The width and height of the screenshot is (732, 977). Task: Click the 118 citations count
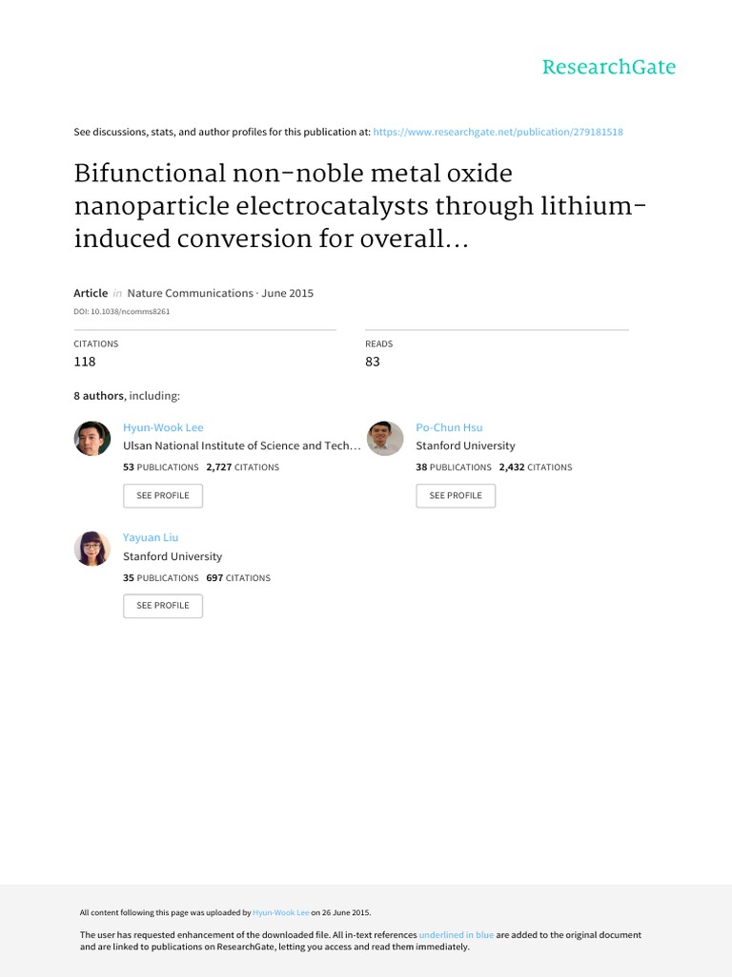[x=85, y=362]
